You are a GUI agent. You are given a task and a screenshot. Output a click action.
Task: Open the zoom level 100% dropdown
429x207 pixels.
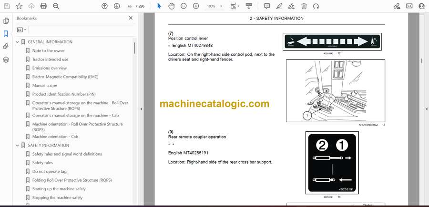click(x=213, y=6)
